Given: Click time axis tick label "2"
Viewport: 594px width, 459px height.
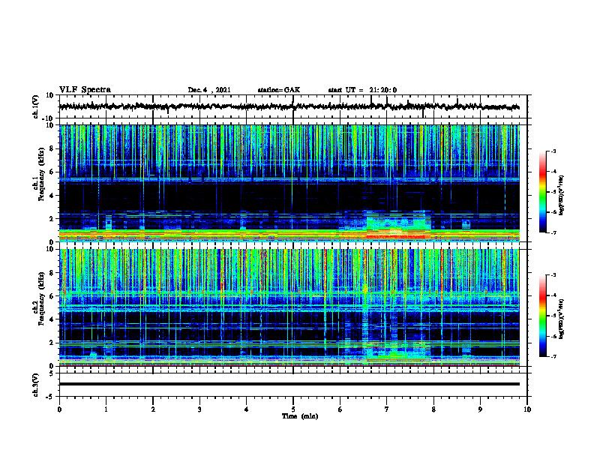Looking at the screenshot, I should click(x=153, y=409).
